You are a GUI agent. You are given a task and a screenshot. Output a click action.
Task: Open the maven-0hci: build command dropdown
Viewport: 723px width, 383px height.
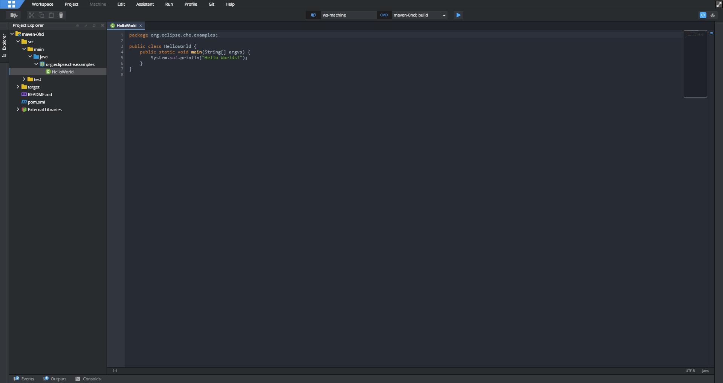(444, 15)
